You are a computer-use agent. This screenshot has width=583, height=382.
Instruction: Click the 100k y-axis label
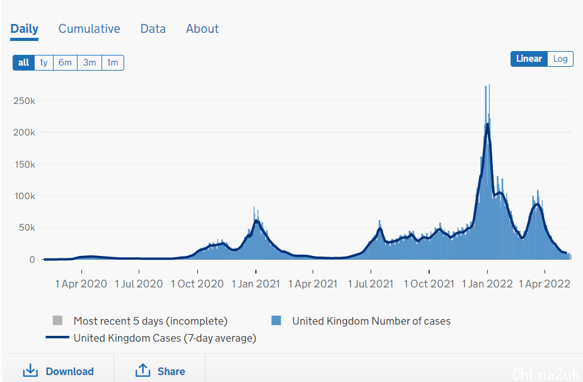[x=25, y=195]
